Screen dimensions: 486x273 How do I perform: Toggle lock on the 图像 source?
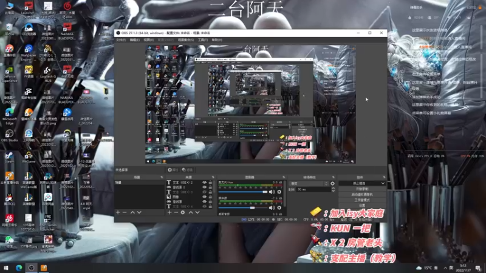click(210, 197)
